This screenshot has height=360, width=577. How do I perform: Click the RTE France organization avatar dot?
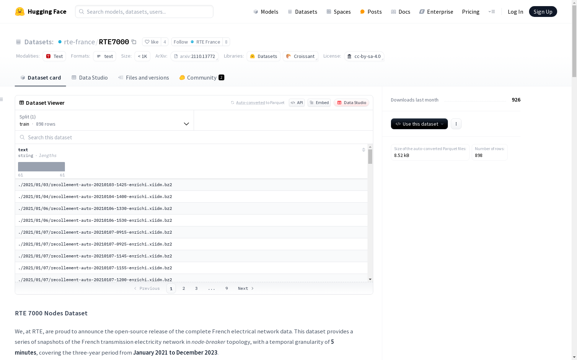[60, 42]
